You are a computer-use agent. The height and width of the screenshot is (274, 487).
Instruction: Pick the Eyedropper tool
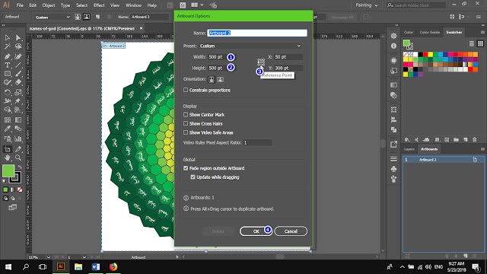(x=8, y=129)
